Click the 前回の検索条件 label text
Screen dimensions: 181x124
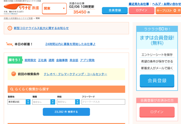[x=29, y=74]
